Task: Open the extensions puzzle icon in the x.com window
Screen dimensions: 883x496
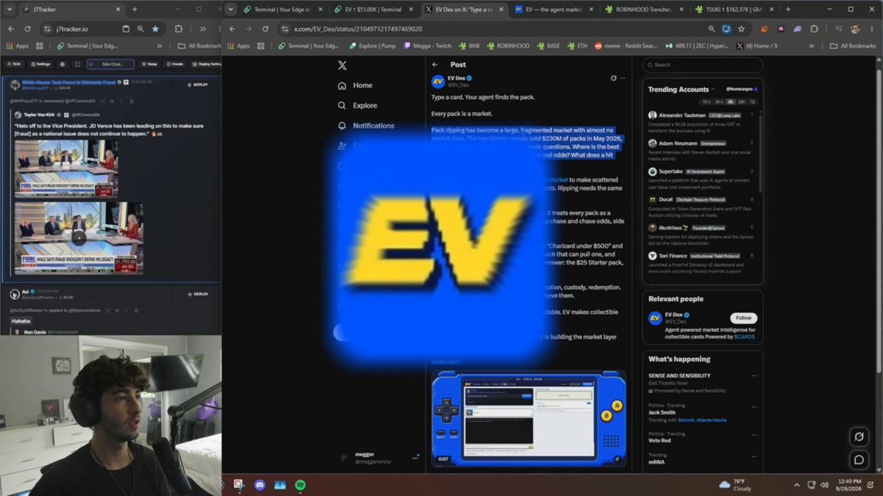Action: coord(814,29)
